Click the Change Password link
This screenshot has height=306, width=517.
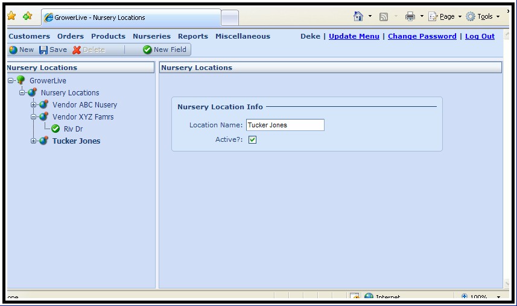pyautogui.click(x=422, y=36)
